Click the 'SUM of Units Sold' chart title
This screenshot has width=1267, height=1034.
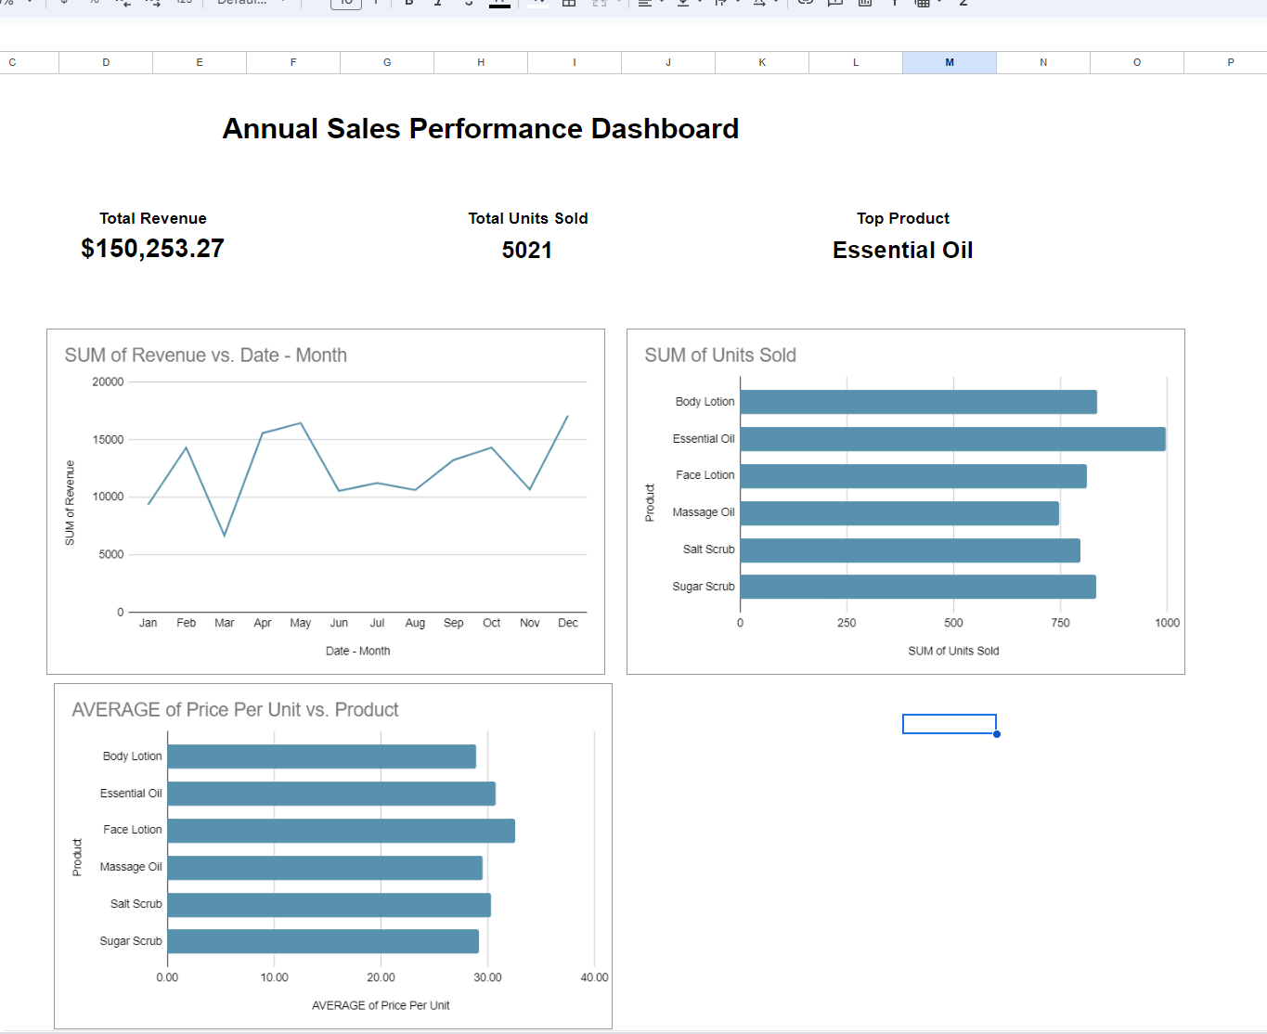click(x=720, y=355)
